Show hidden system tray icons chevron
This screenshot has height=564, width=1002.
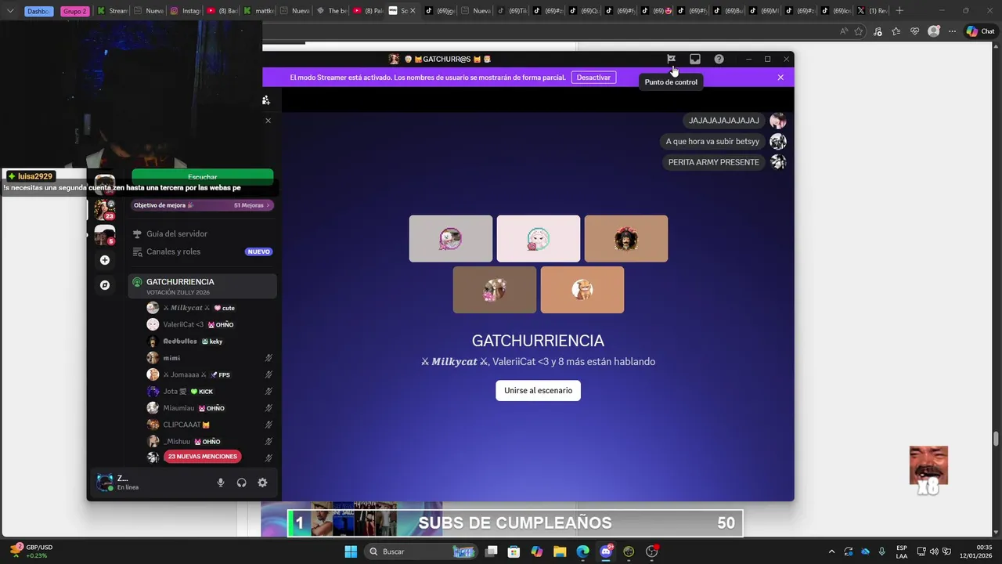(831, 551)
